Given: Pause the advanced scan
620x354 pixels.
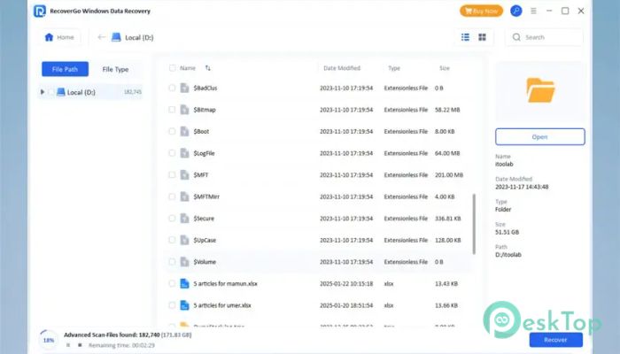Looking at the screenshot, I should click(x=68, y=345).
